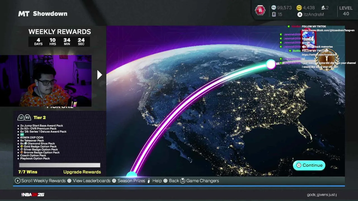Click the Tier 2 heading

(x=39, y=118)
